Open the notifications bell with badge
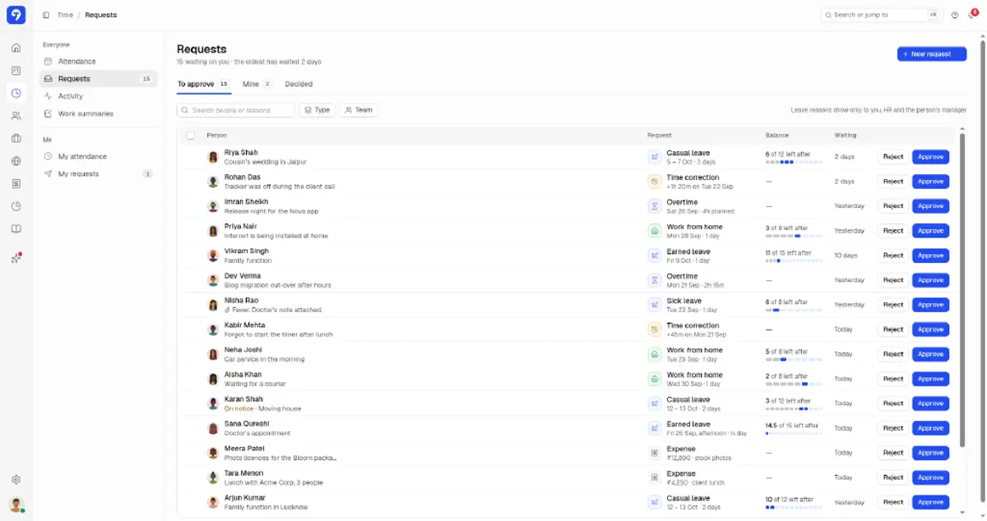 tap(972, 15)
